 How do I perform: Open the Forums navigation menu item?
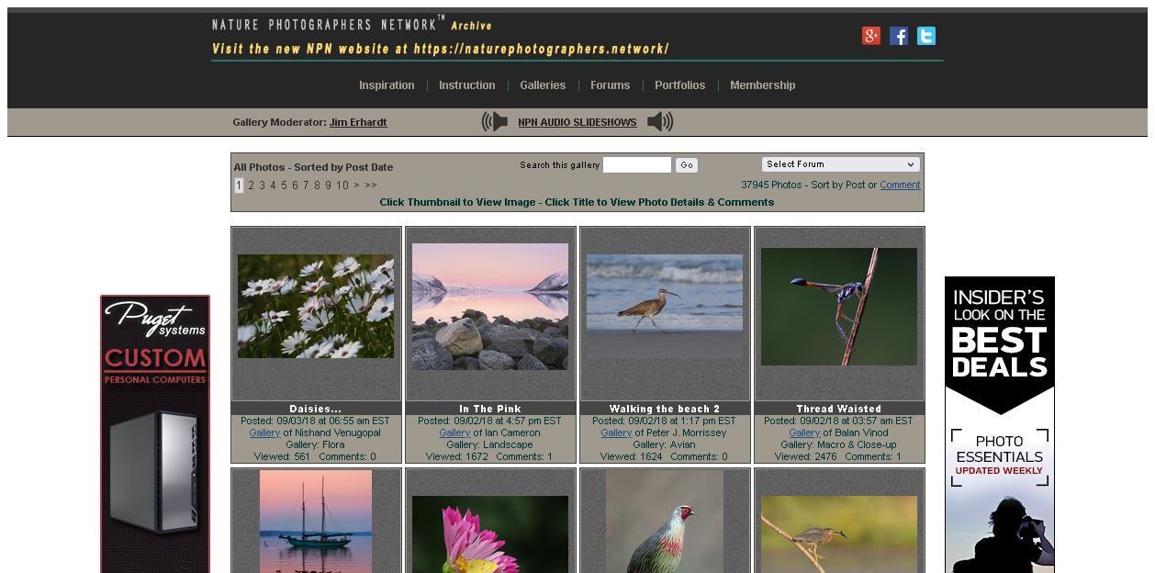(610, 85)
